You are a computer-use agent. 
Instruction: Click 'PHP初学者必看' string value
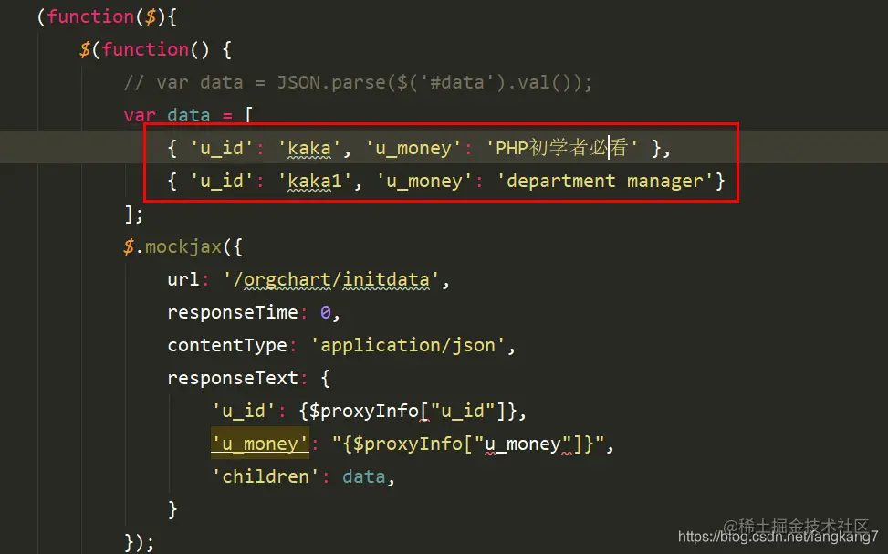point(562,148)
